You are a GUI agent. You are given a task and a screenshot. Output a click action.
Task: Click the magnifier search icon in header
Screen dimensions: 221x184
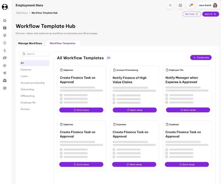click(x=170, y=5)
